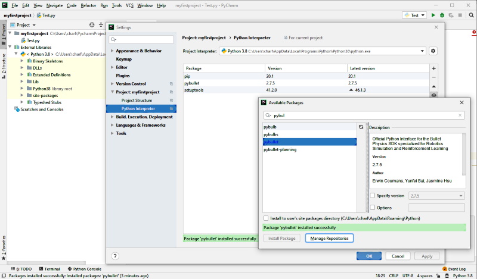Click the Settings search field

click(x=141, y=39)
